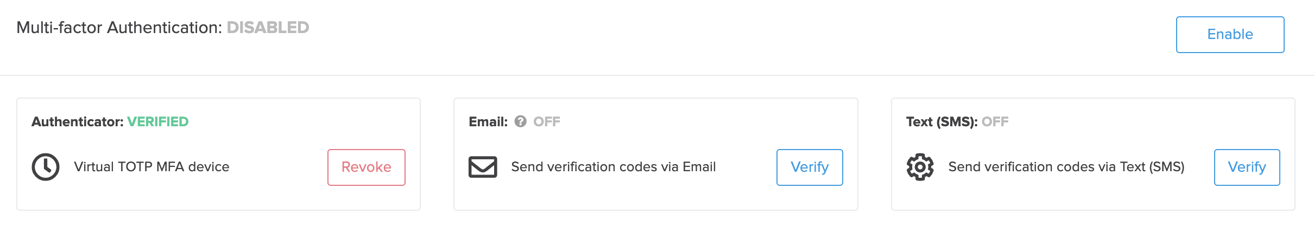
Task: Click the Email heading label
Action: tap(488, 122)
